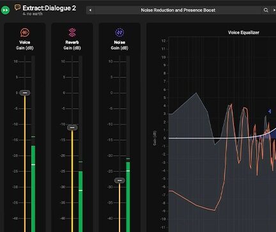
Task: Click the equalizer Gain (dB) axis label
Action: [x=155, y=138]
